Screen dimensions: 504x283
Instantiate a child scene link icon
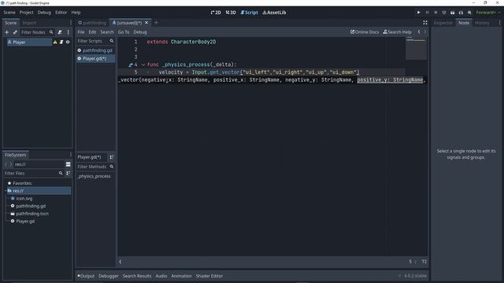tap(15, 32)
